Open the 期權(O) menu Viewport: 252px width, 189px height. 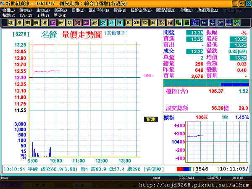(78, 10)
